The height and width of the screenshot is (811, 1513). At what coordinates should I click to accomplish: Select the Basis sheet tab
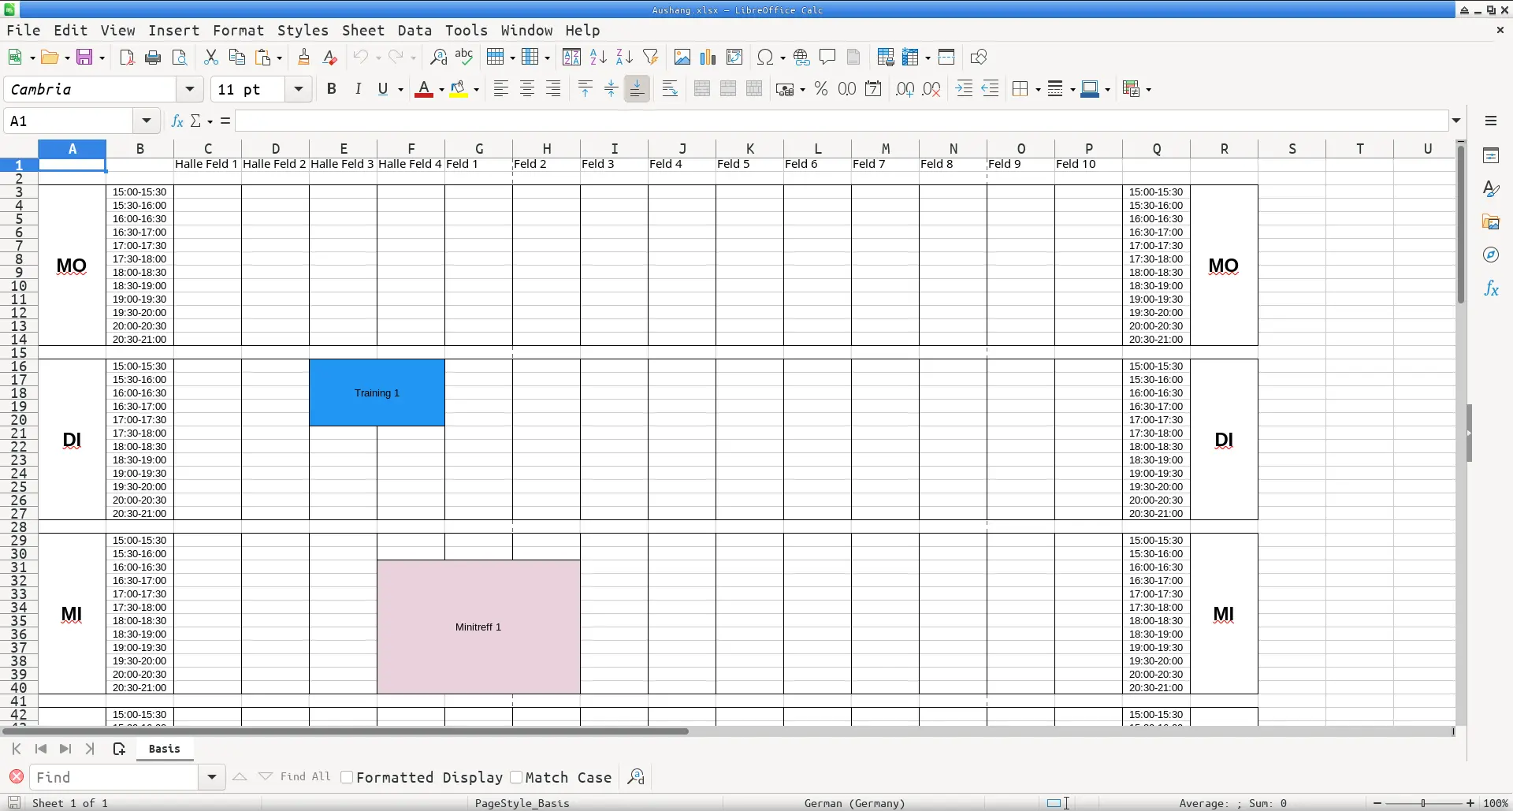pyautogui.click(x=164, y=749)
